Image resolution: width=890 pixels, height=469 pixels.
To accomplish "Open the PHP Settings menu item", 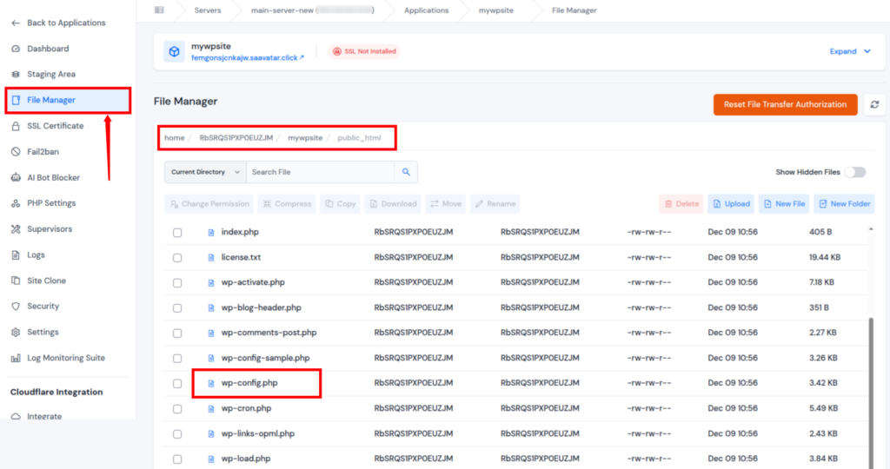I will (x=51, y=203).
